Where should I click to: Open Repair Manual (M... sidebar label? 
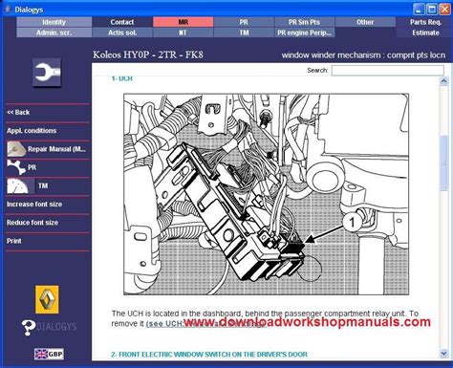click(56, 149)
